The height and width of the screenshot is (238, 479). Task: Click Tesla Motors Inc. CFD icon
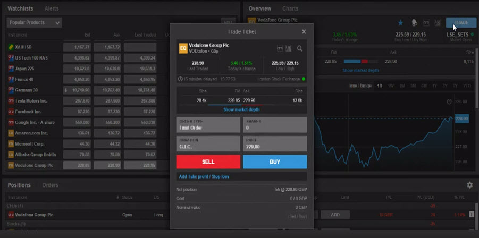(11, 101)
